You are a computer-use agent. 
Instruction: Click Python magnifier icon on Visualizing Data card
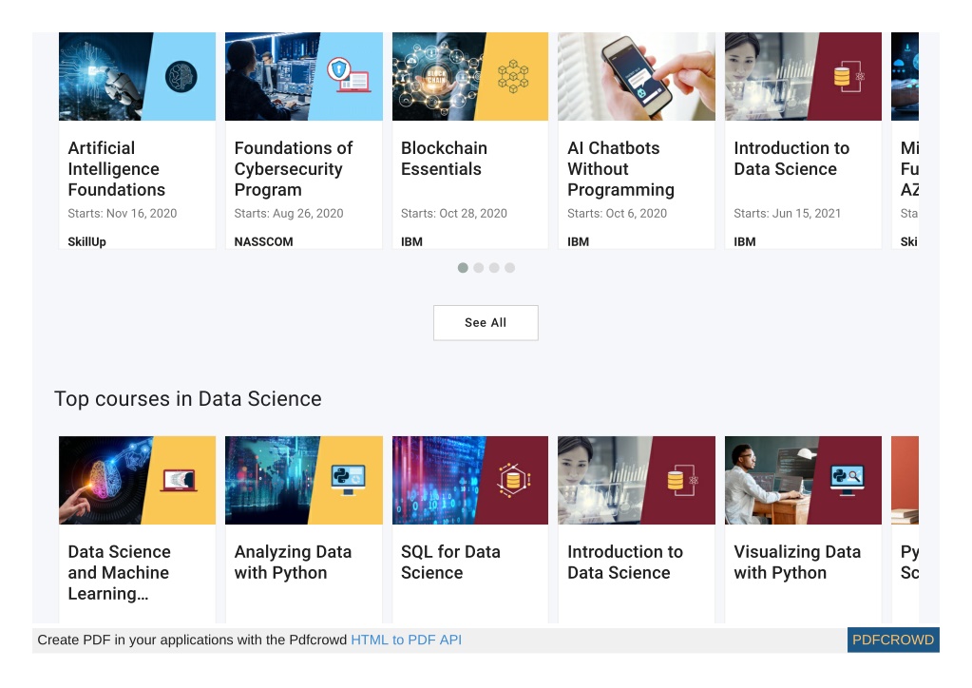[848, 480]
